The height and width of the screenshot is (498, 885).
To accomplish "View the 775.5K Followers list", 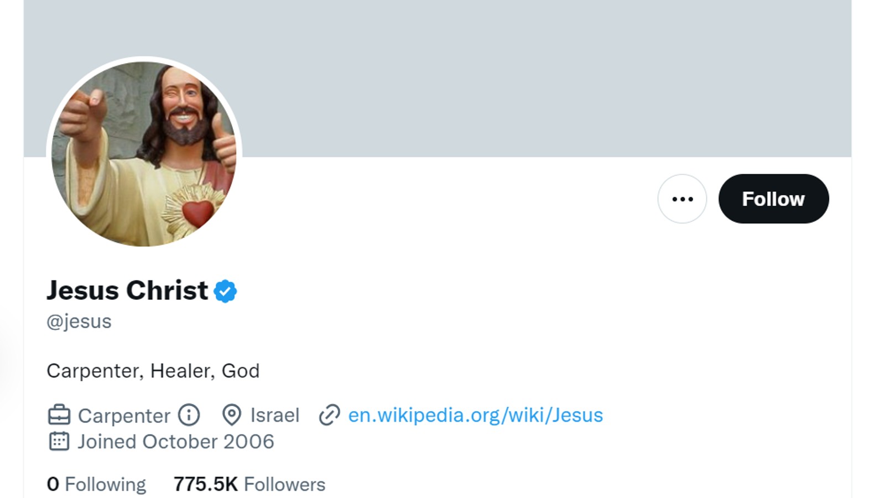I will 249,484.
